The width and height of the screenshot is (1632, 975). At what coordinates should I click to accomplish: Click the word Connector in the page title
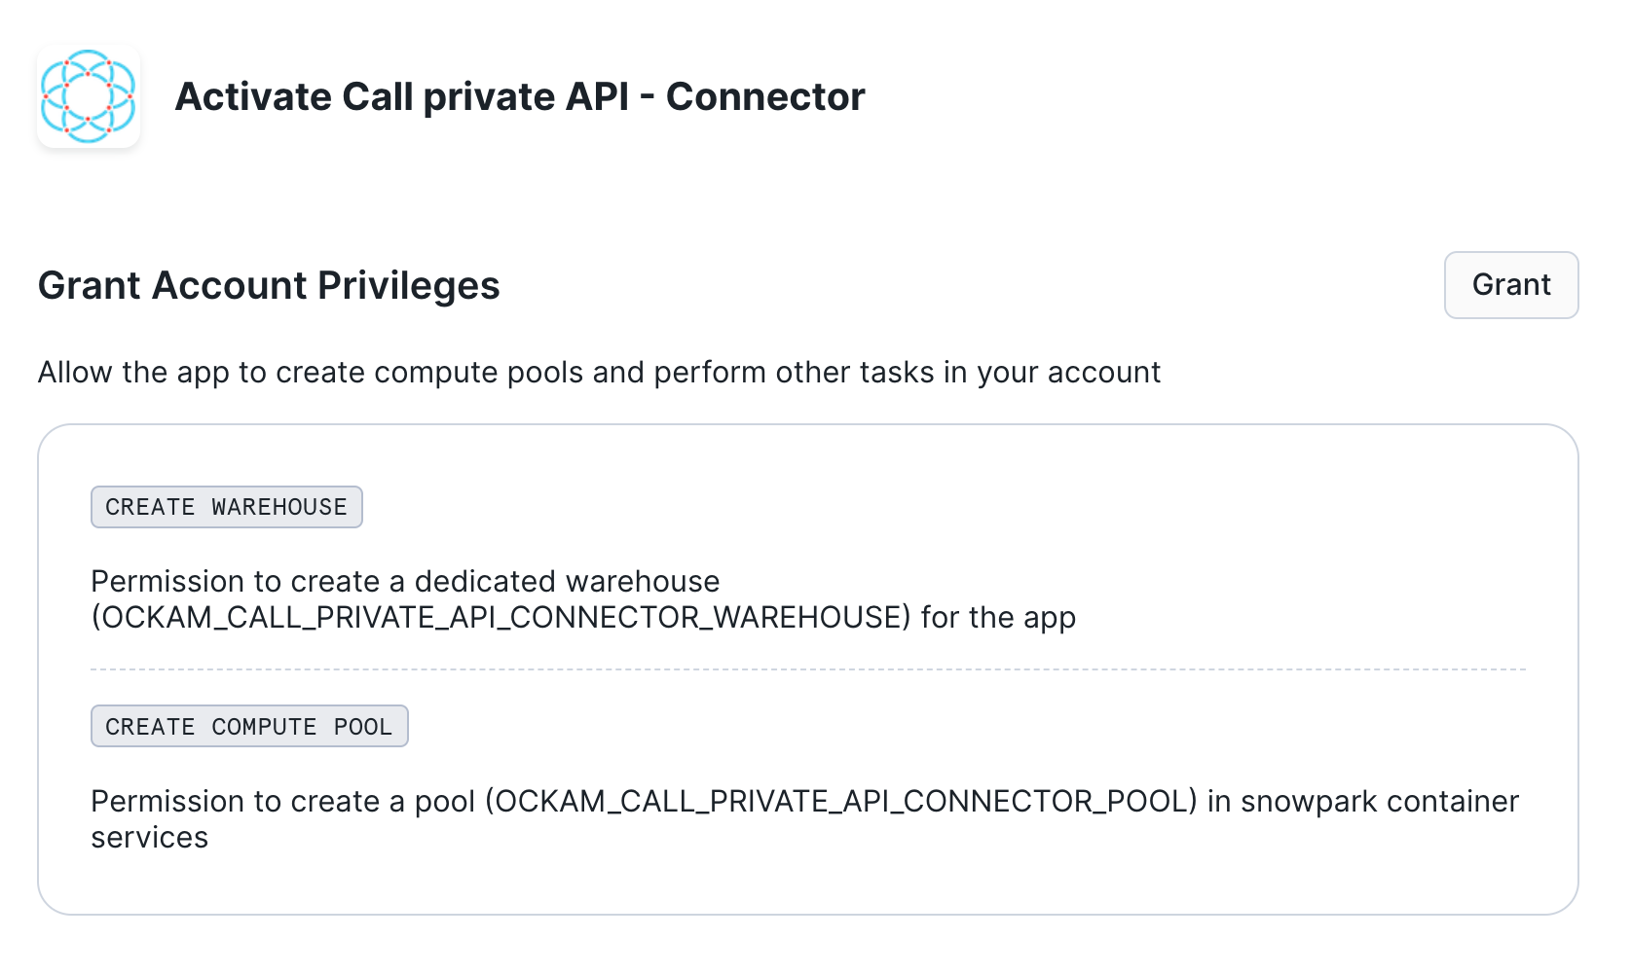tap(765, 97)
